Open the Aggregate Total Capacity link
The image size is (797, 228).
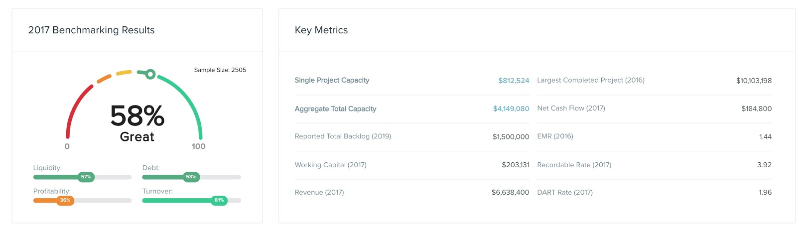(x=335, y=109)
